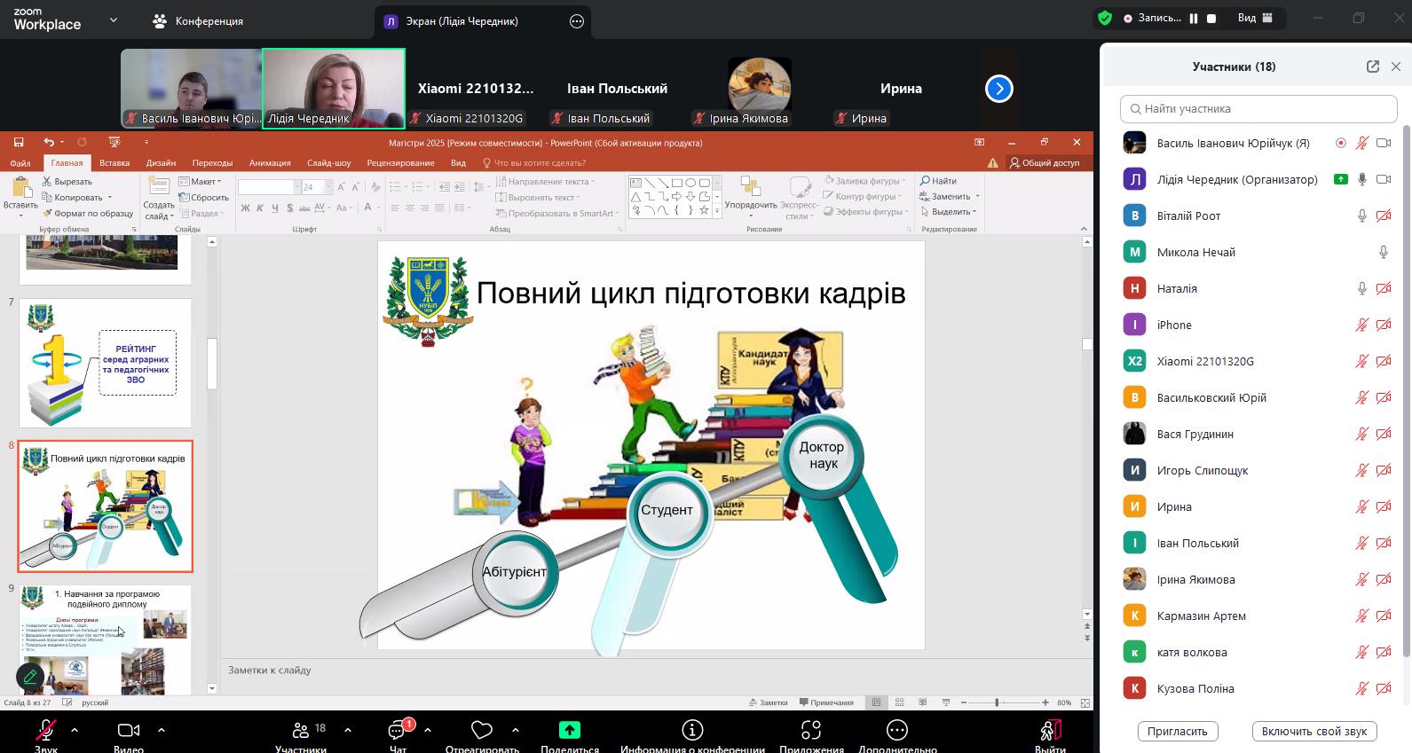Open the Reactions heart icon

point(482,730)
